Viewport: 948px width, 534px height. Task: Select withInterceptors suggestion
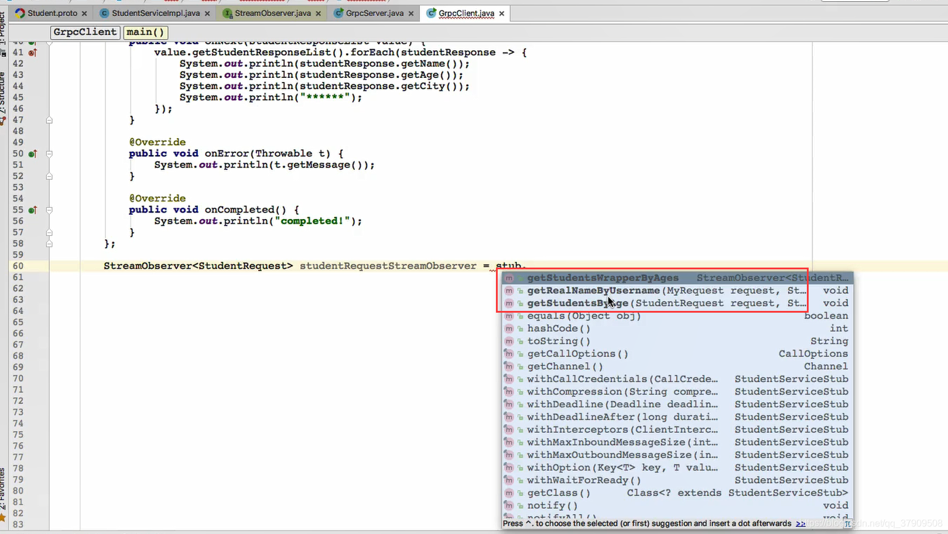[x=677, y=430]
